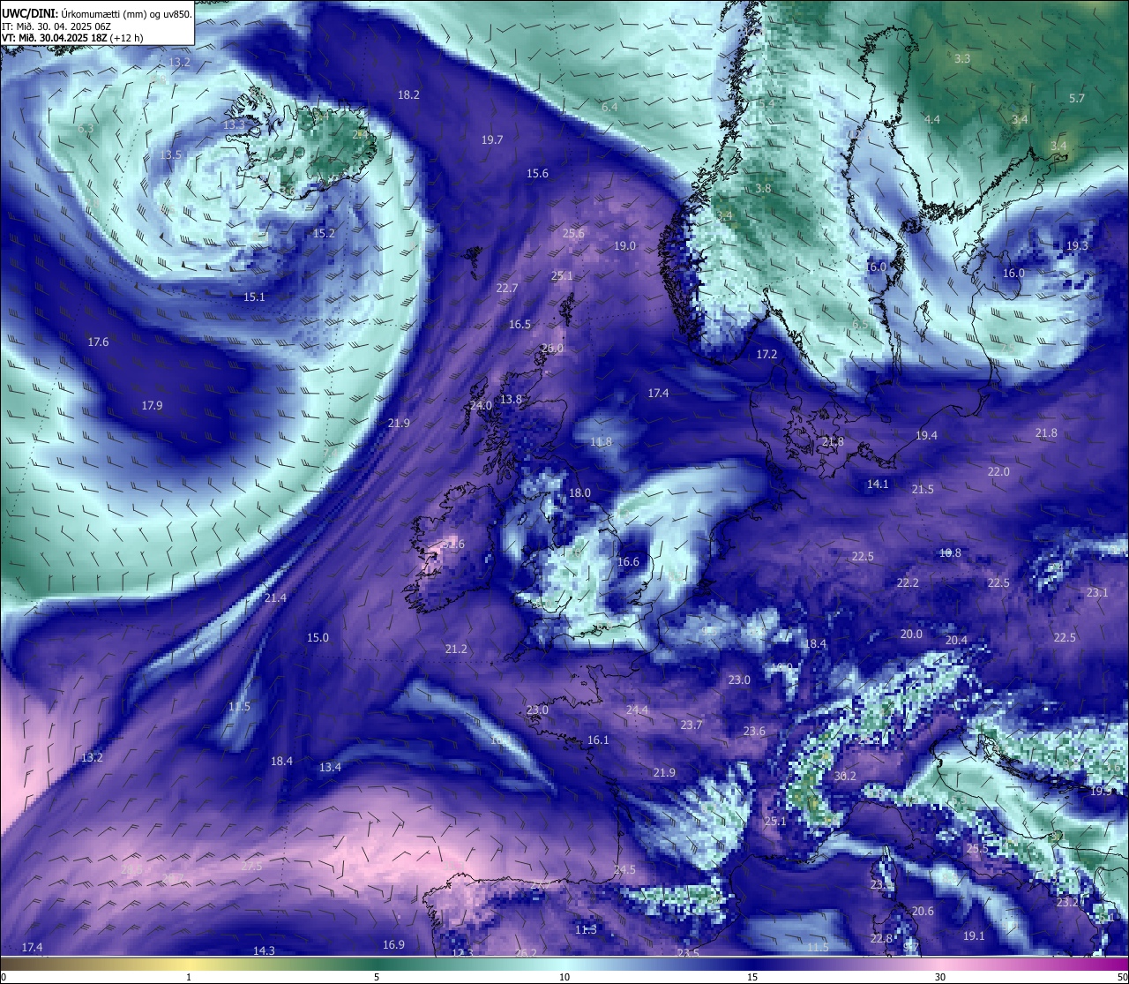Click the 22.7 value near the Faroes
The height and width of the screenshot is (984, 1129).
pos(507,288)
